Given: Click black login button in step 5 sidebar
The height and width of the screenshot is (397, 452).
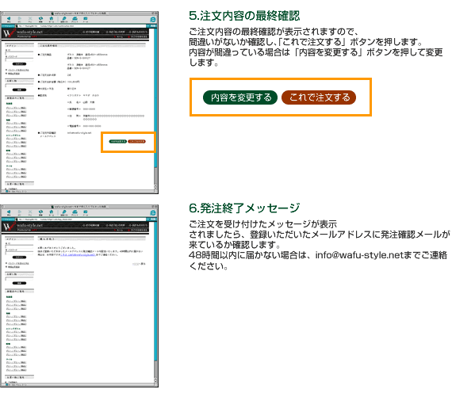Looking at the screenshot, I should click(x=19, y=64).
